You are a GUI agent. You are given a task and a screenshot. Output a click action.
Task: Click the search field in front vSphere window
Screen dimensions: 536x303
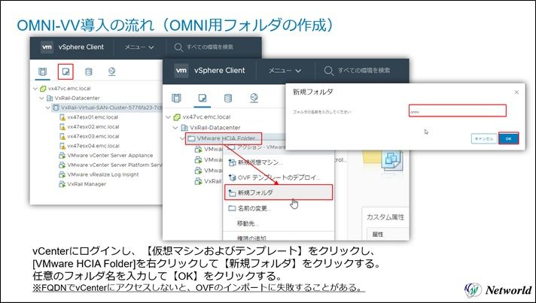click(364, 71)
